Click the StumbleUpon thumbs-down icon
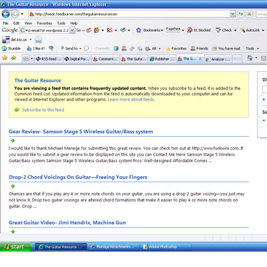The height and width of the screenshot is (267, 267). coord(51,48)
